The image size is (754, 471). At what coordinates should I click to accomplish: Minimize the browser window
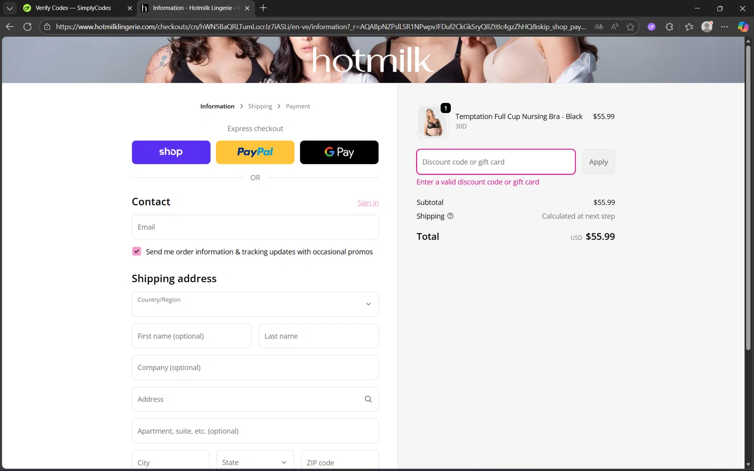point(697,8)
